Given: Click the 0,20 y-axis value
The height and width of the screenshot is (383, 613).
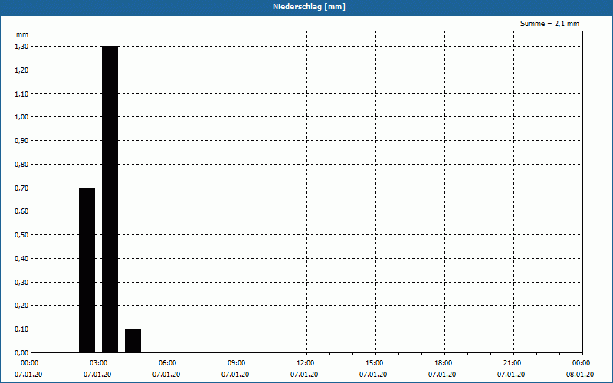Looking at the screenshot, I should pyautogui.click(x=21, y=306).
